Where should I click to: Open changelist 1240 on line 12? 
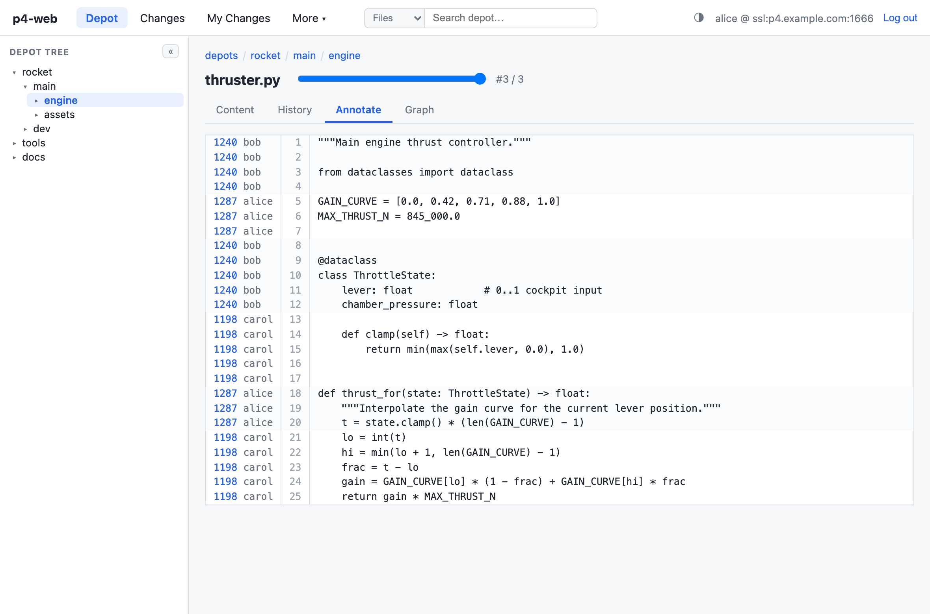225,304
